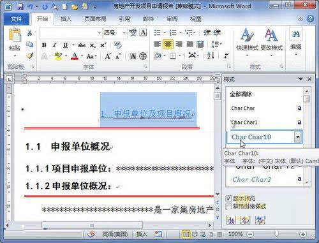Toggle subscript formatting
The height and width of the screenshot is (243, 319).
click(x=93, y=45)
